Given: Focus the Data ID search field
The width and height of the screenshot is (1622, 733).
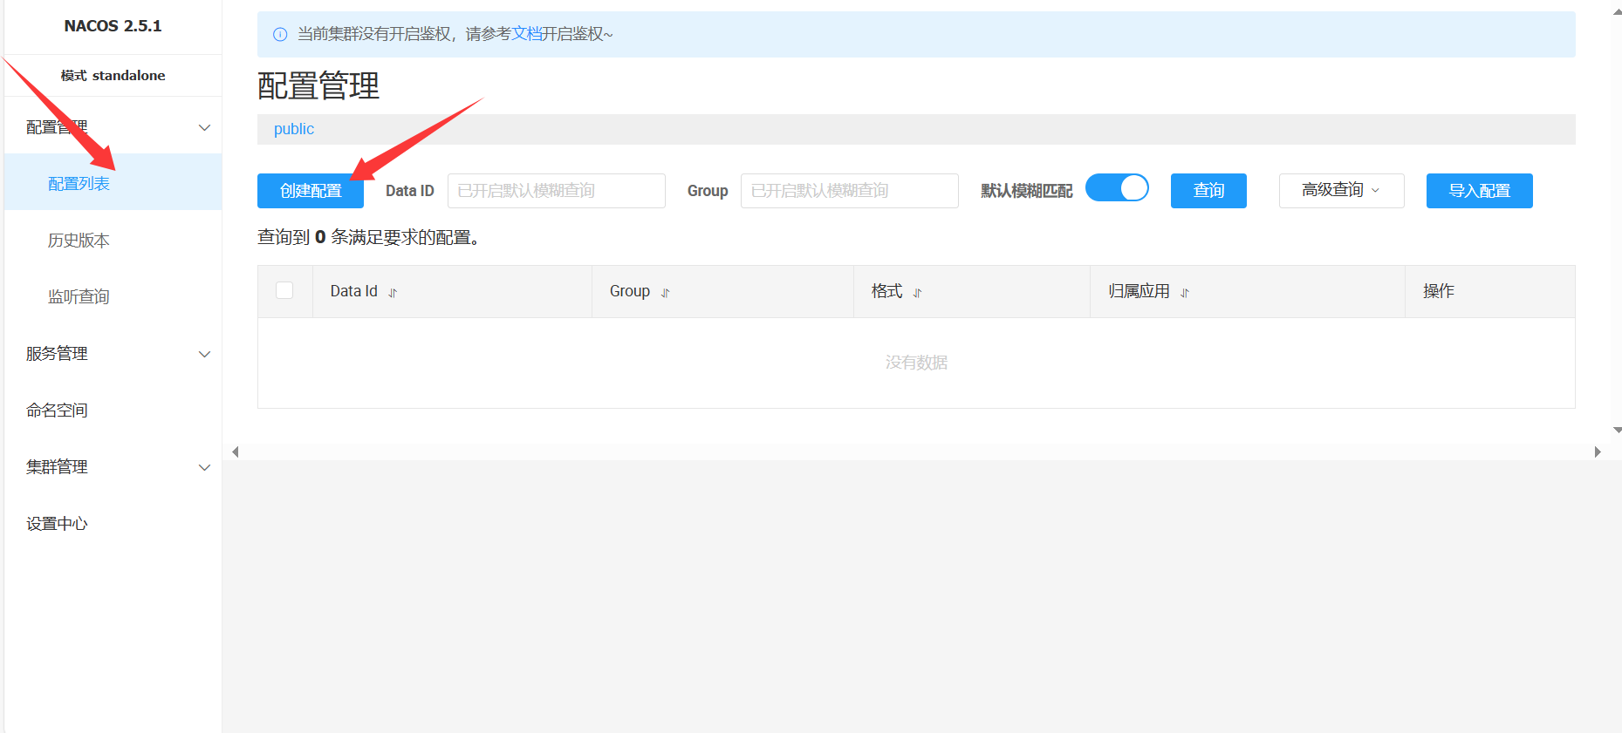Looking at the screenshot, I should click(556, 191).
